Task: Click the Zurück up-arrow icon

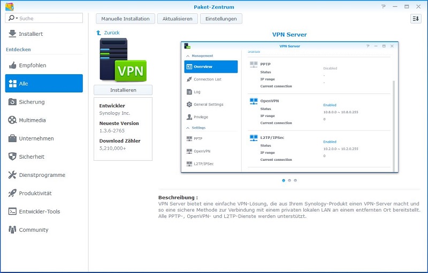Action: click(98, 33)
